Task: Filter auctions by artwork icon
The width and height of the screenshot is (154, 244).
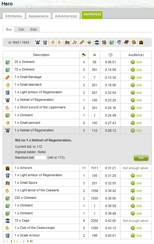Action: click(141, 42)
